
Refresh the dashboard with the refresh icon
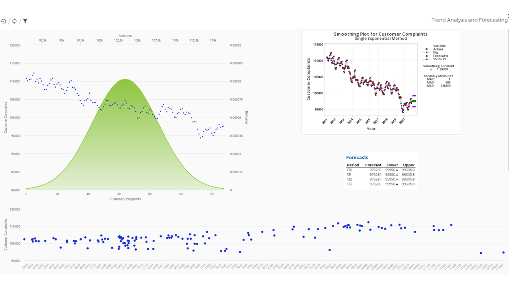click(x=14, y=21)
